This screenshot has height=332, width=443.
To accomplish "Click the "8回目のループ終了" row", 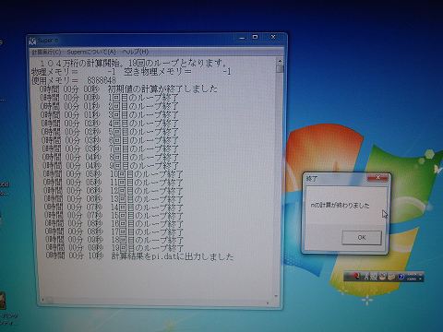I will (x=111, y=157).
